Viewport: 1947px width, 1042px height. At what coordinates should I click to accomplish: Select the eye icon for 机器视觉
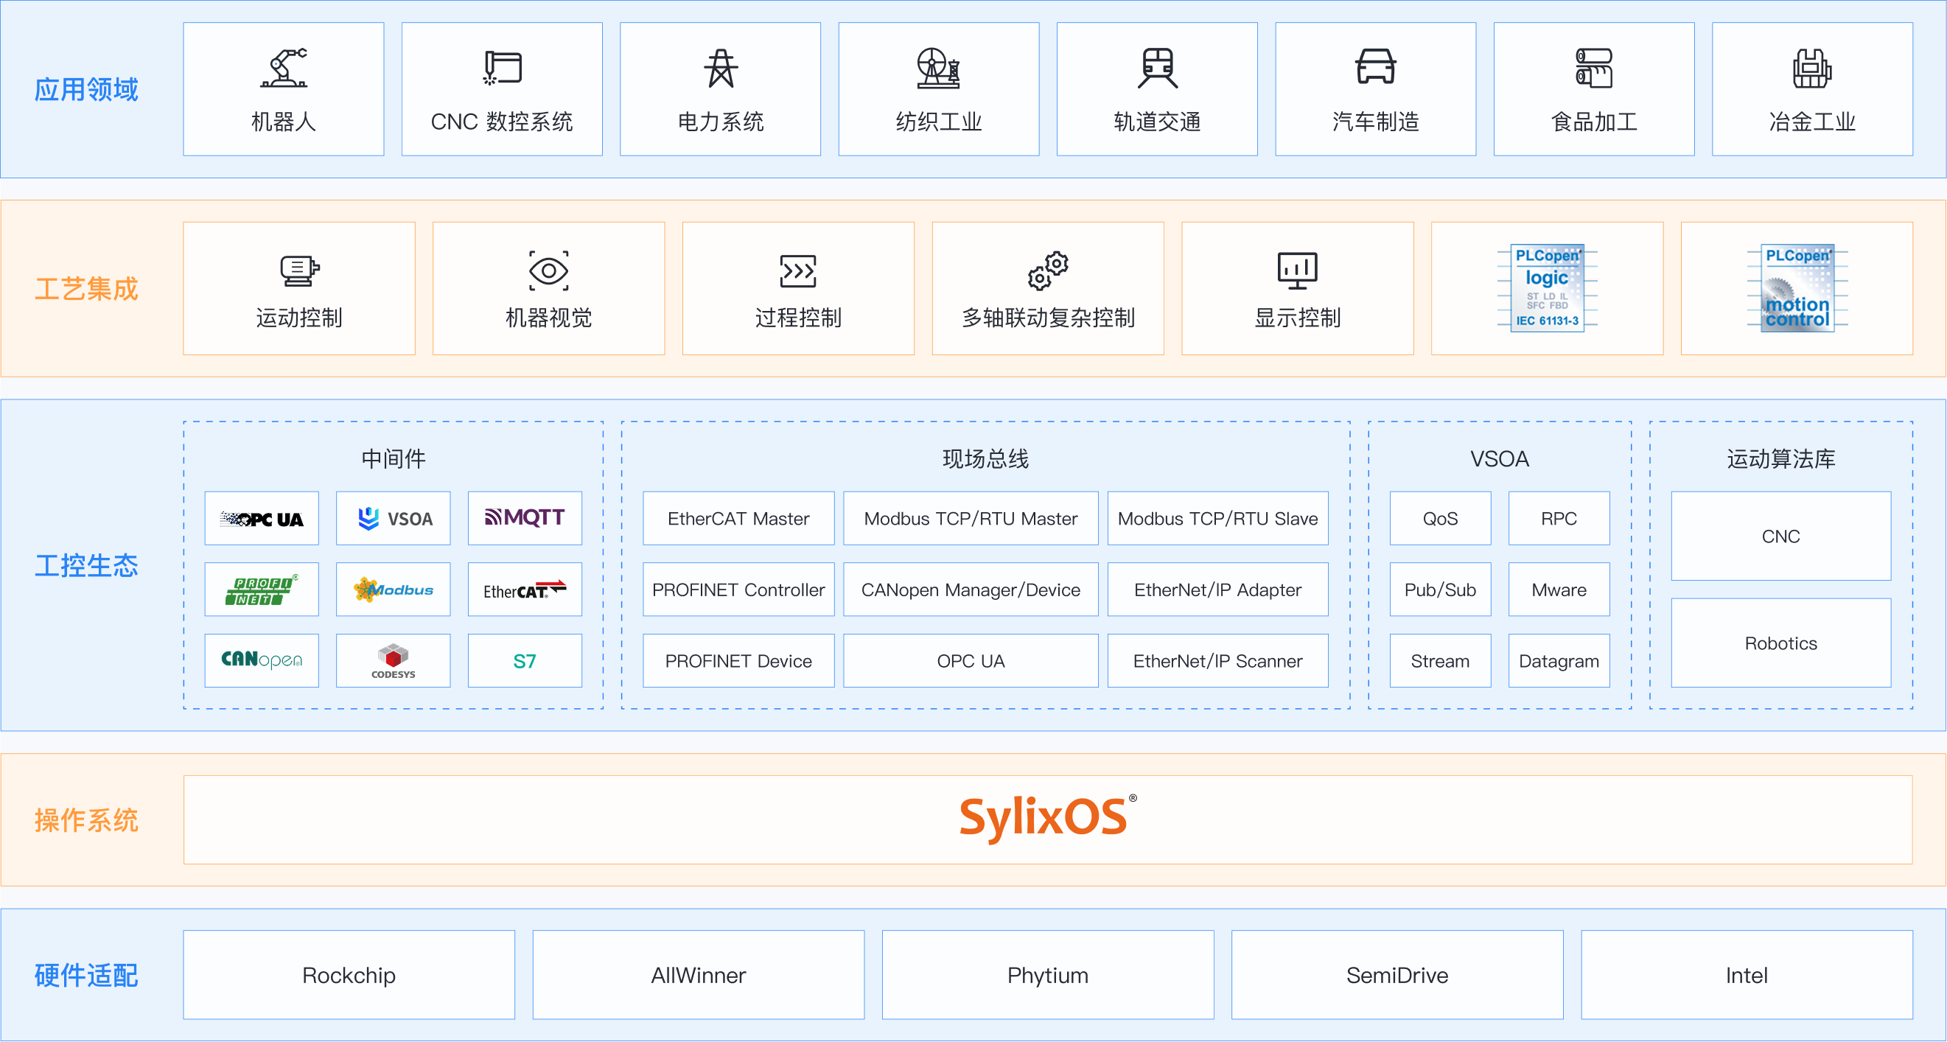click(549, 270)
